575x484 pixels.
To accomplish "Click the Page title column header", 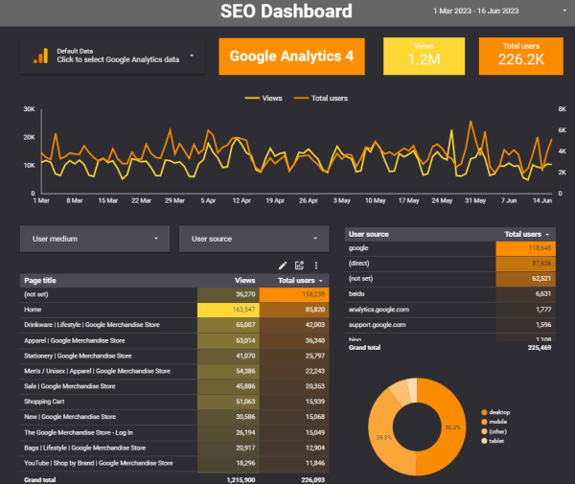I will (40, 281).
